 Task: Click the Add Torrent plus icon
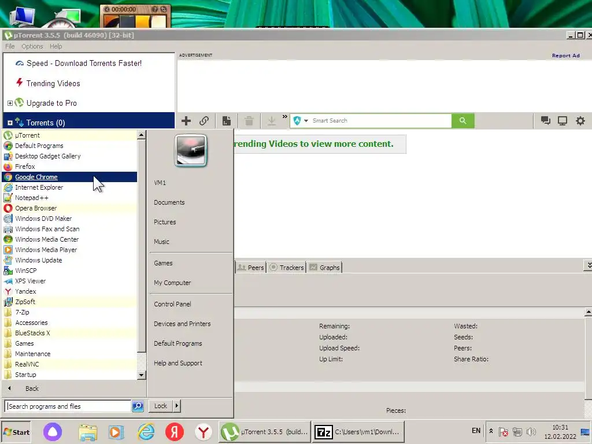pyautogui.click(x=186, y=121)
